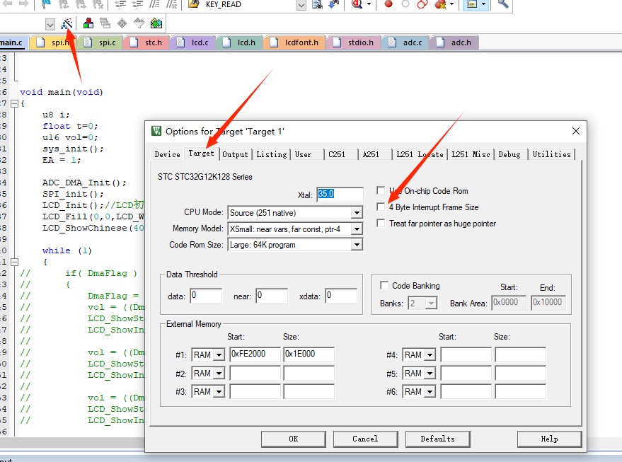Screen dimensions: 622x462
Task: Close the Options for Target dialog
Action: [x=576, y=131]
